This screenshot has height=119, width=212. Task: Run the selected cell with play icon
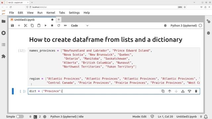click(x=45, y=25)
